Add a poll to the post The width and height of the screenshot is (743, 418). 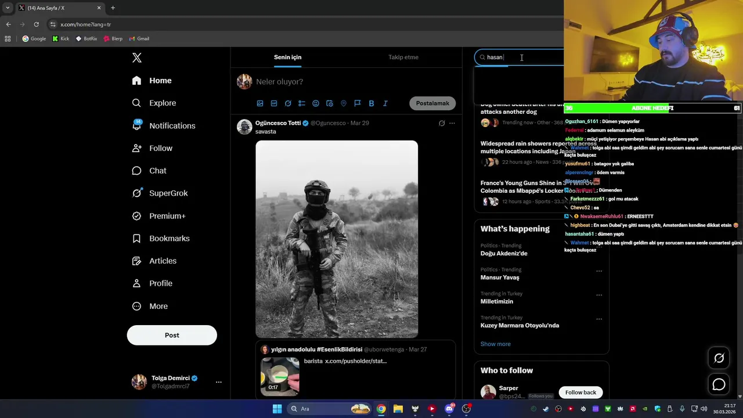pos(302,103)
